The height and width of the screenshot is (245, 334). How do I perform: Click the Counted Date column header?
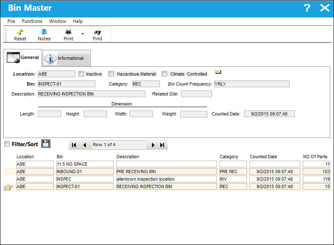point(264,157)
